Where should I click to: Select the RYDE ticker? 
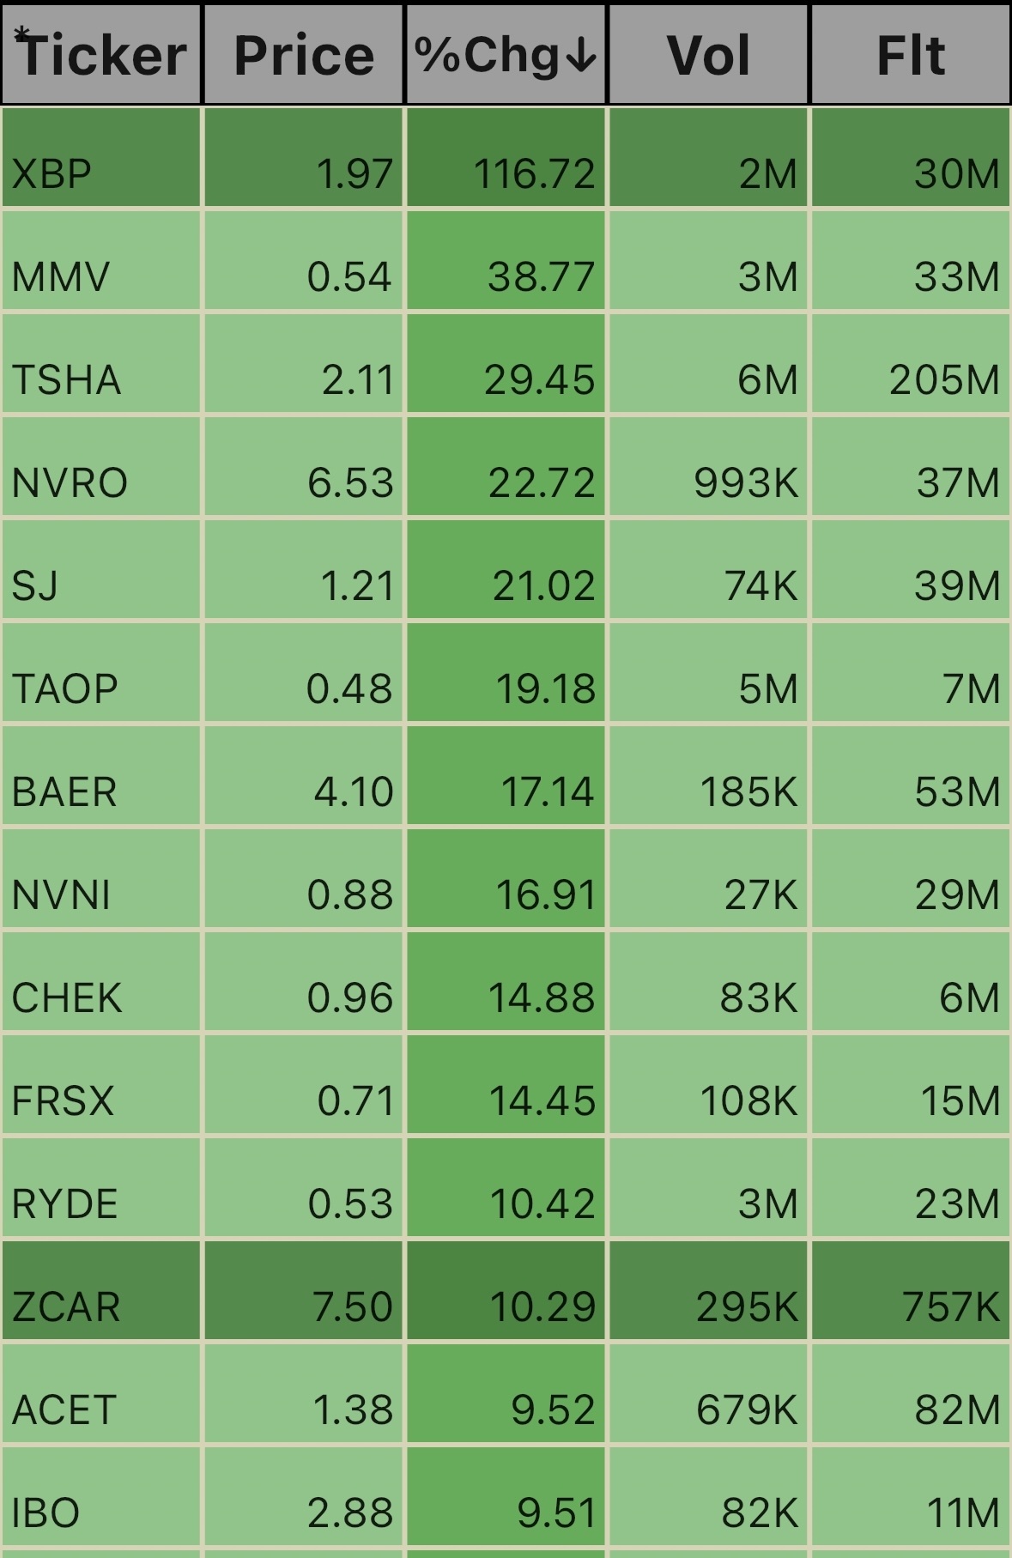tap(64, 1204)
